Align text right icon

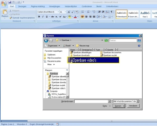[x=90, y=17]
